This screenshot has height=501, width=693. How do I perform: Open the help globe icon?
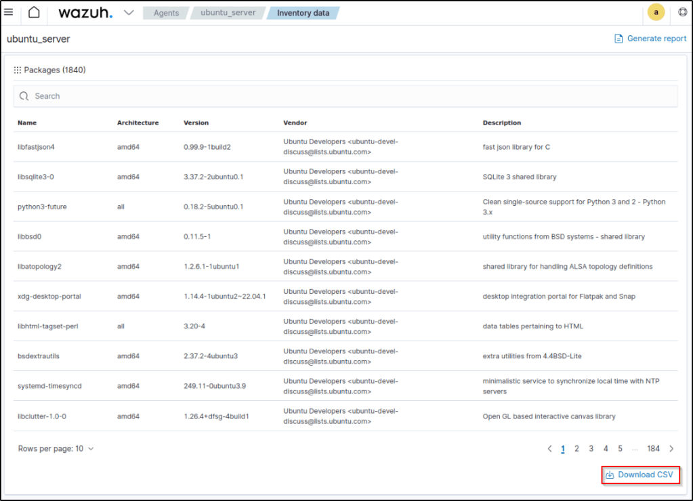coord(682,12)
